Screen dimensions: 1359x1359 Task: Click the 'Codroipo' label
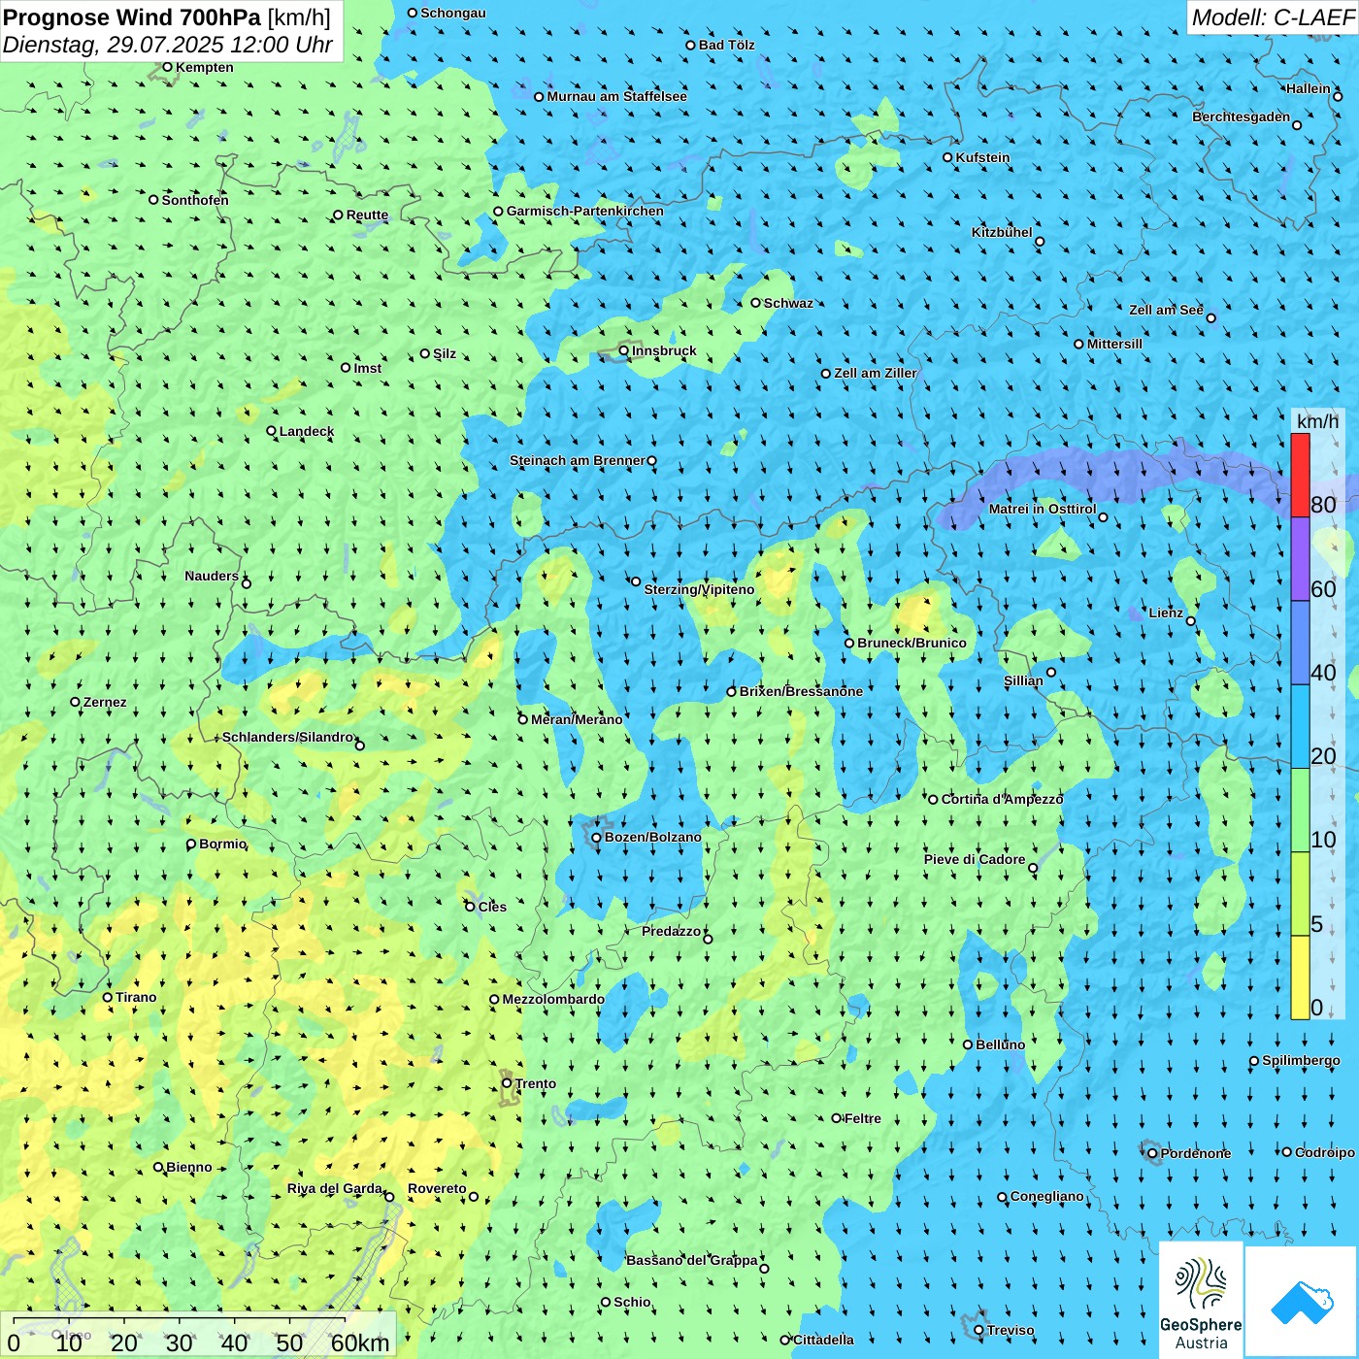click(1325, 1152)
